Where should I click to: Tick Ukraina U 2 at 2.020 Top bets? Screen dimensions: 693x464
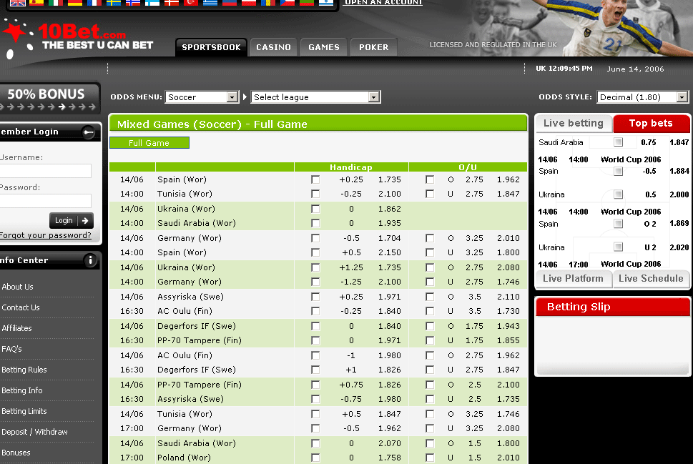[x=619, y=247]
